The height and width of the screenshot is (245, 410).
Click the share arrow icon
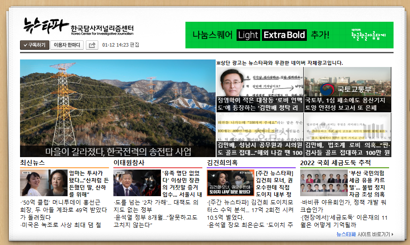point(92,45)
